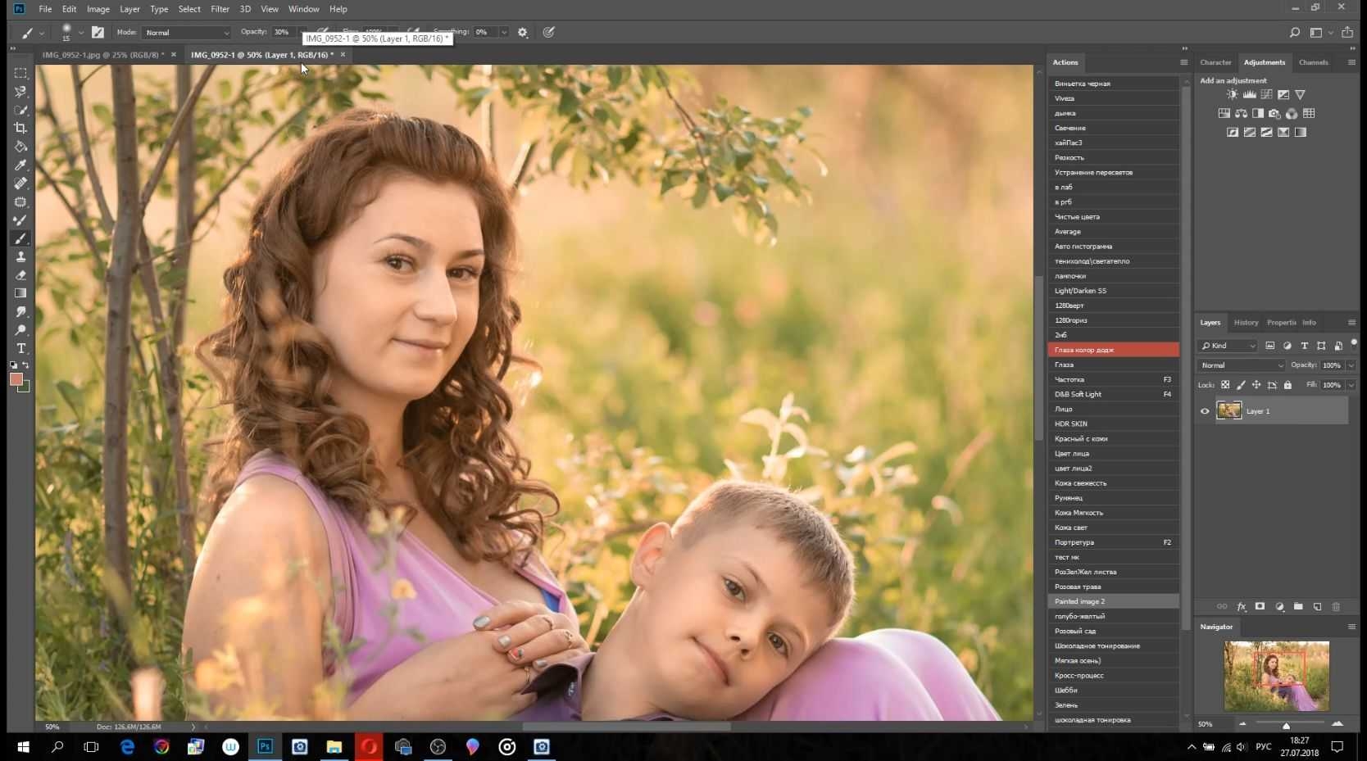The height and width of the screenshot is (761, 1367).
Task: Select the 'Глаза колор додж' action
Action: (x=1113, y=350)
